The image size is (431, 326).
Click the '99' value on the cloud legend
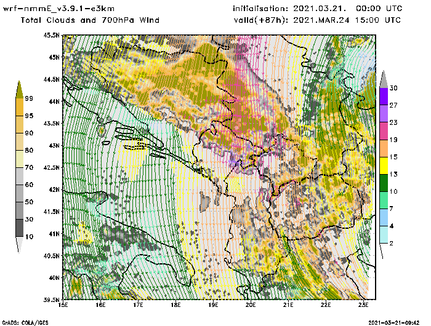tap(29, 98)
